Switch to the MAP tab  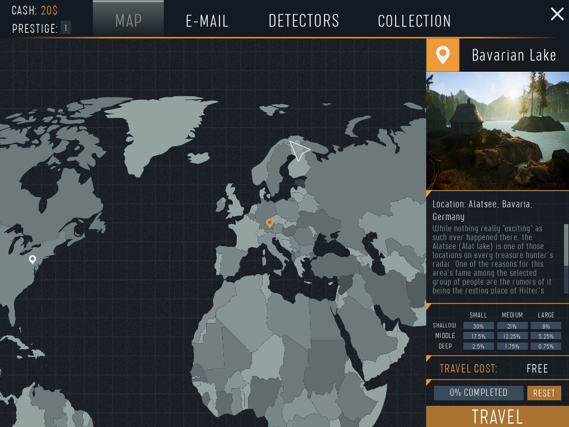click(128, 20)
